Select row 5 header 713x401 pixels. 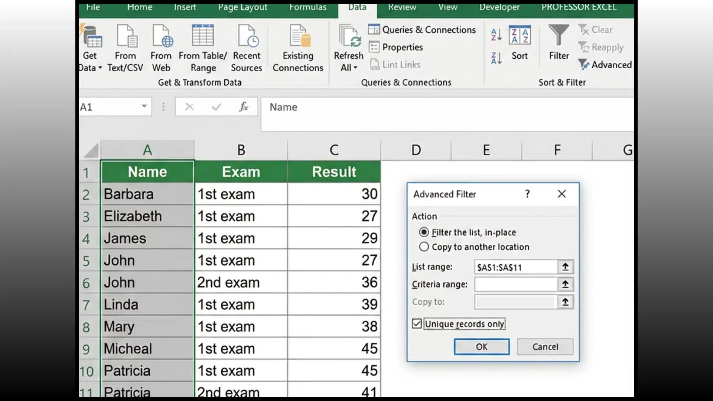89,261
